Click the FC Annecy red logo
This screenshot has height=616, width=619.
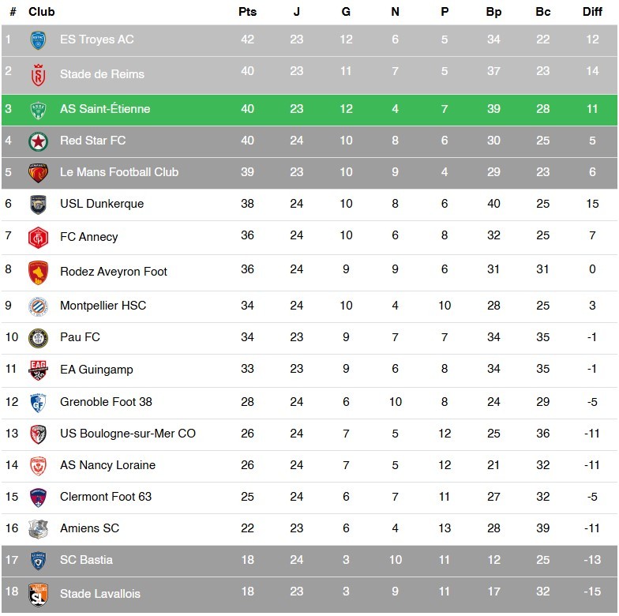click(x=38, y=237)
